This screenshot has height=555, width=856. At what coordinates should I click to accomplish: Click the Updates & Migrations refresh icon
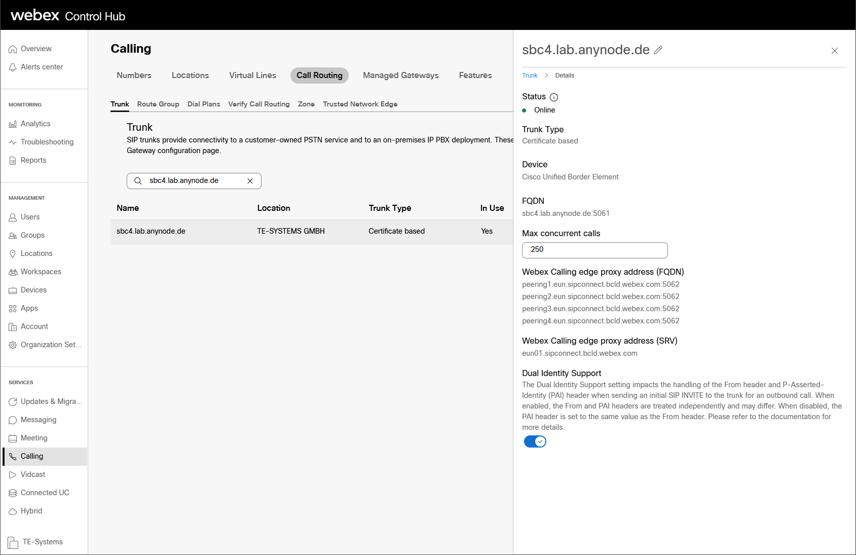pyautogui.click(x=13, y=402)
